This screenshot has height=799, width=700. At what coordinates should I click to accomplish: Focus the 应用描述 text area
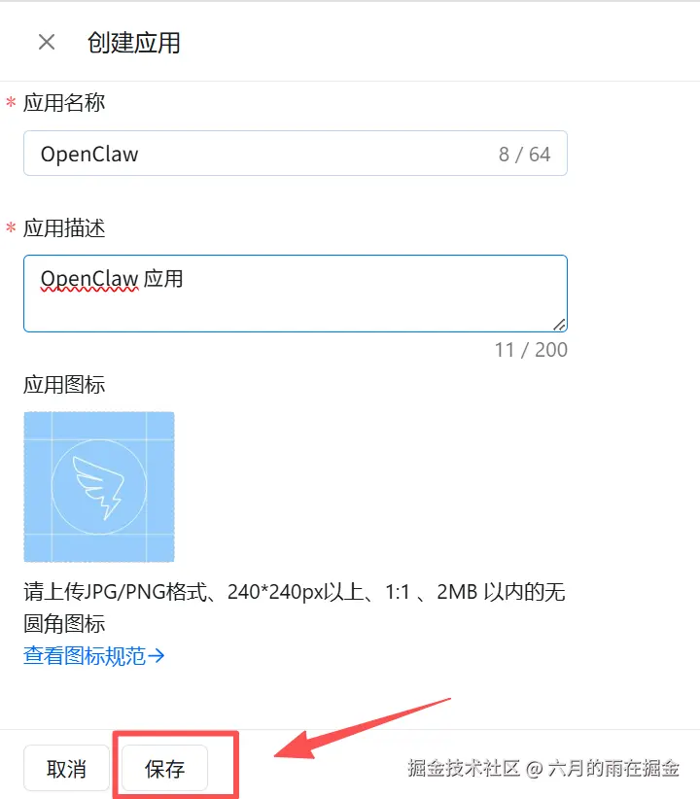[296, 294]
